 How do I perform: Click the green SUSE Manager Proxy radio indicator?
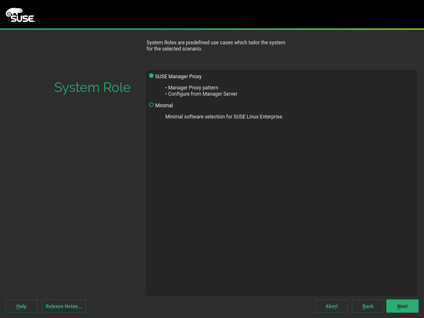(x=151, y=76)
